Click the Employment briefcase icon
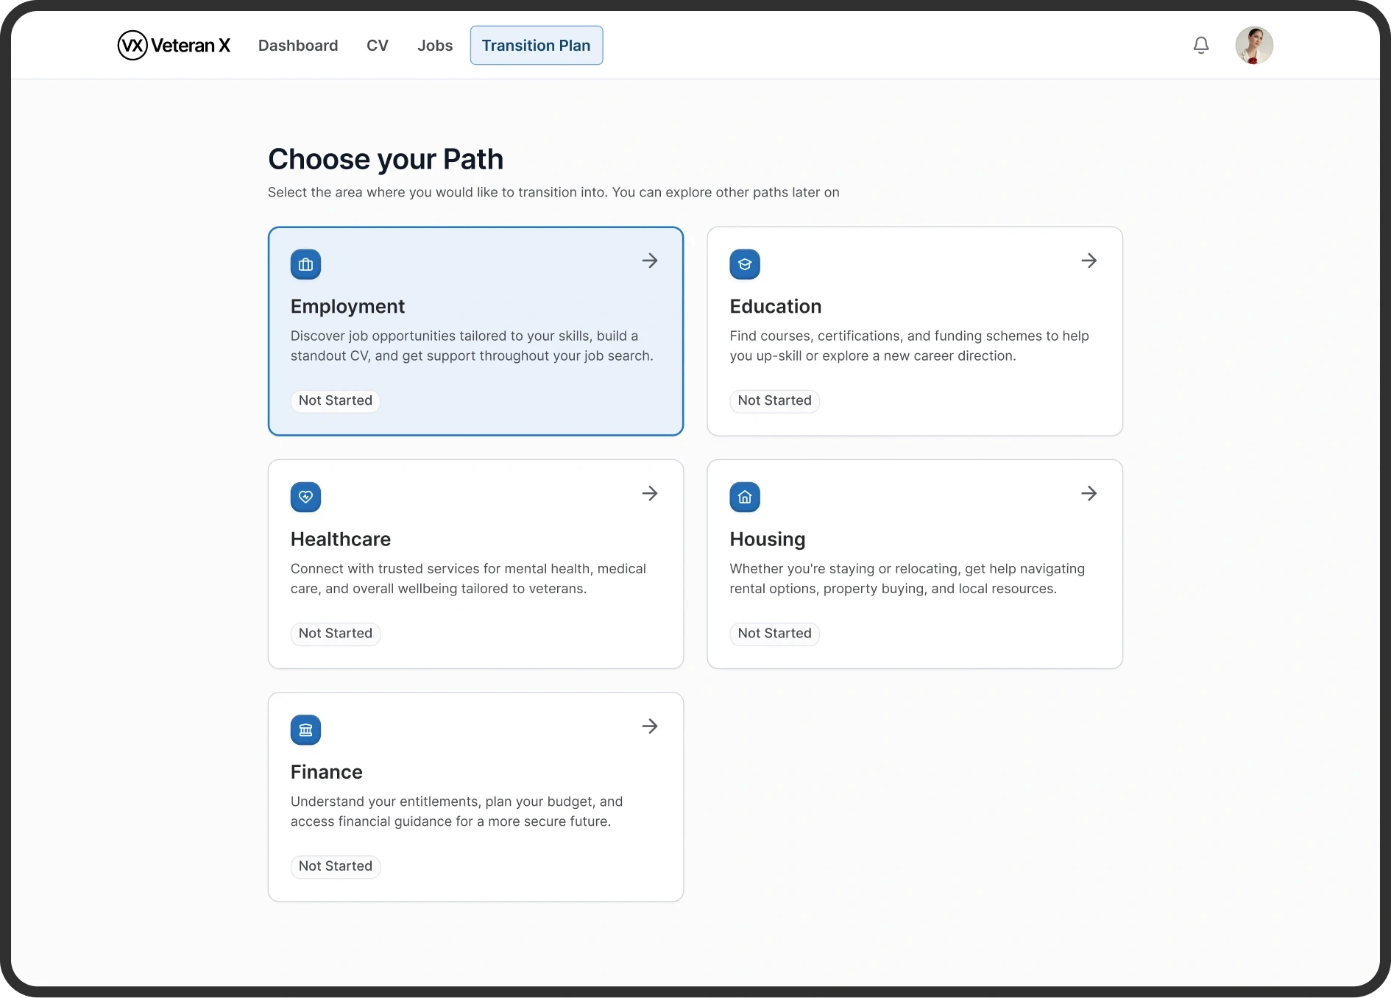The width and height of the screenshot is (1391, 998). coord(306,264)
